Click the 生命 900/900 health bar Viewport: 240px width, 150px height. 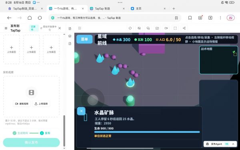[147, 132]
